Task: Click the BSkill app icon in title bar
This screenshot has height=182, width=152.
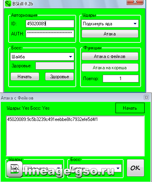Action: click(8, 3)
